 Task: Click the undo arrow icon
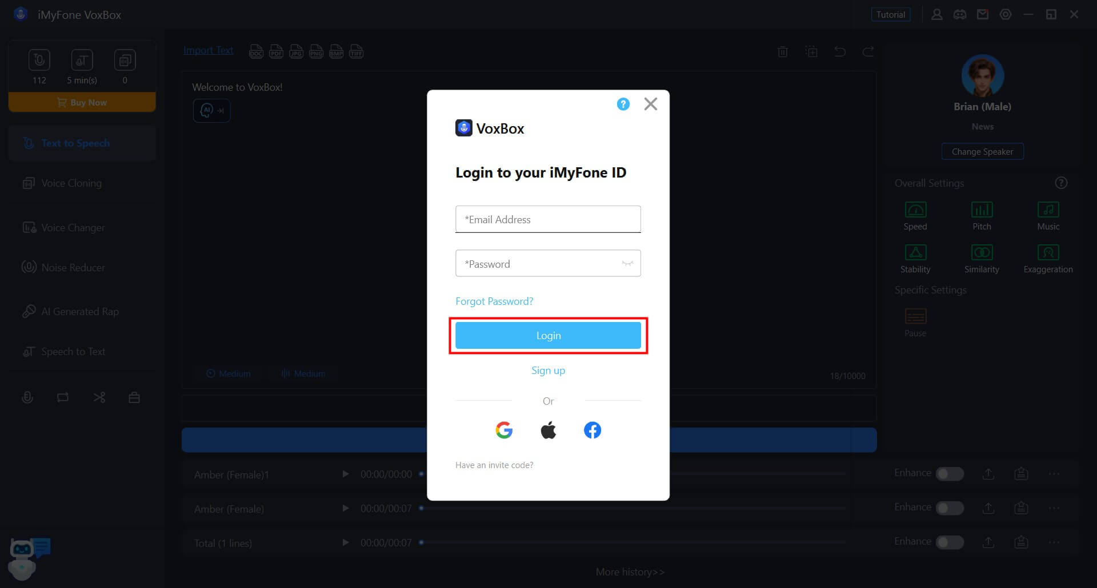tap(840, 52)
